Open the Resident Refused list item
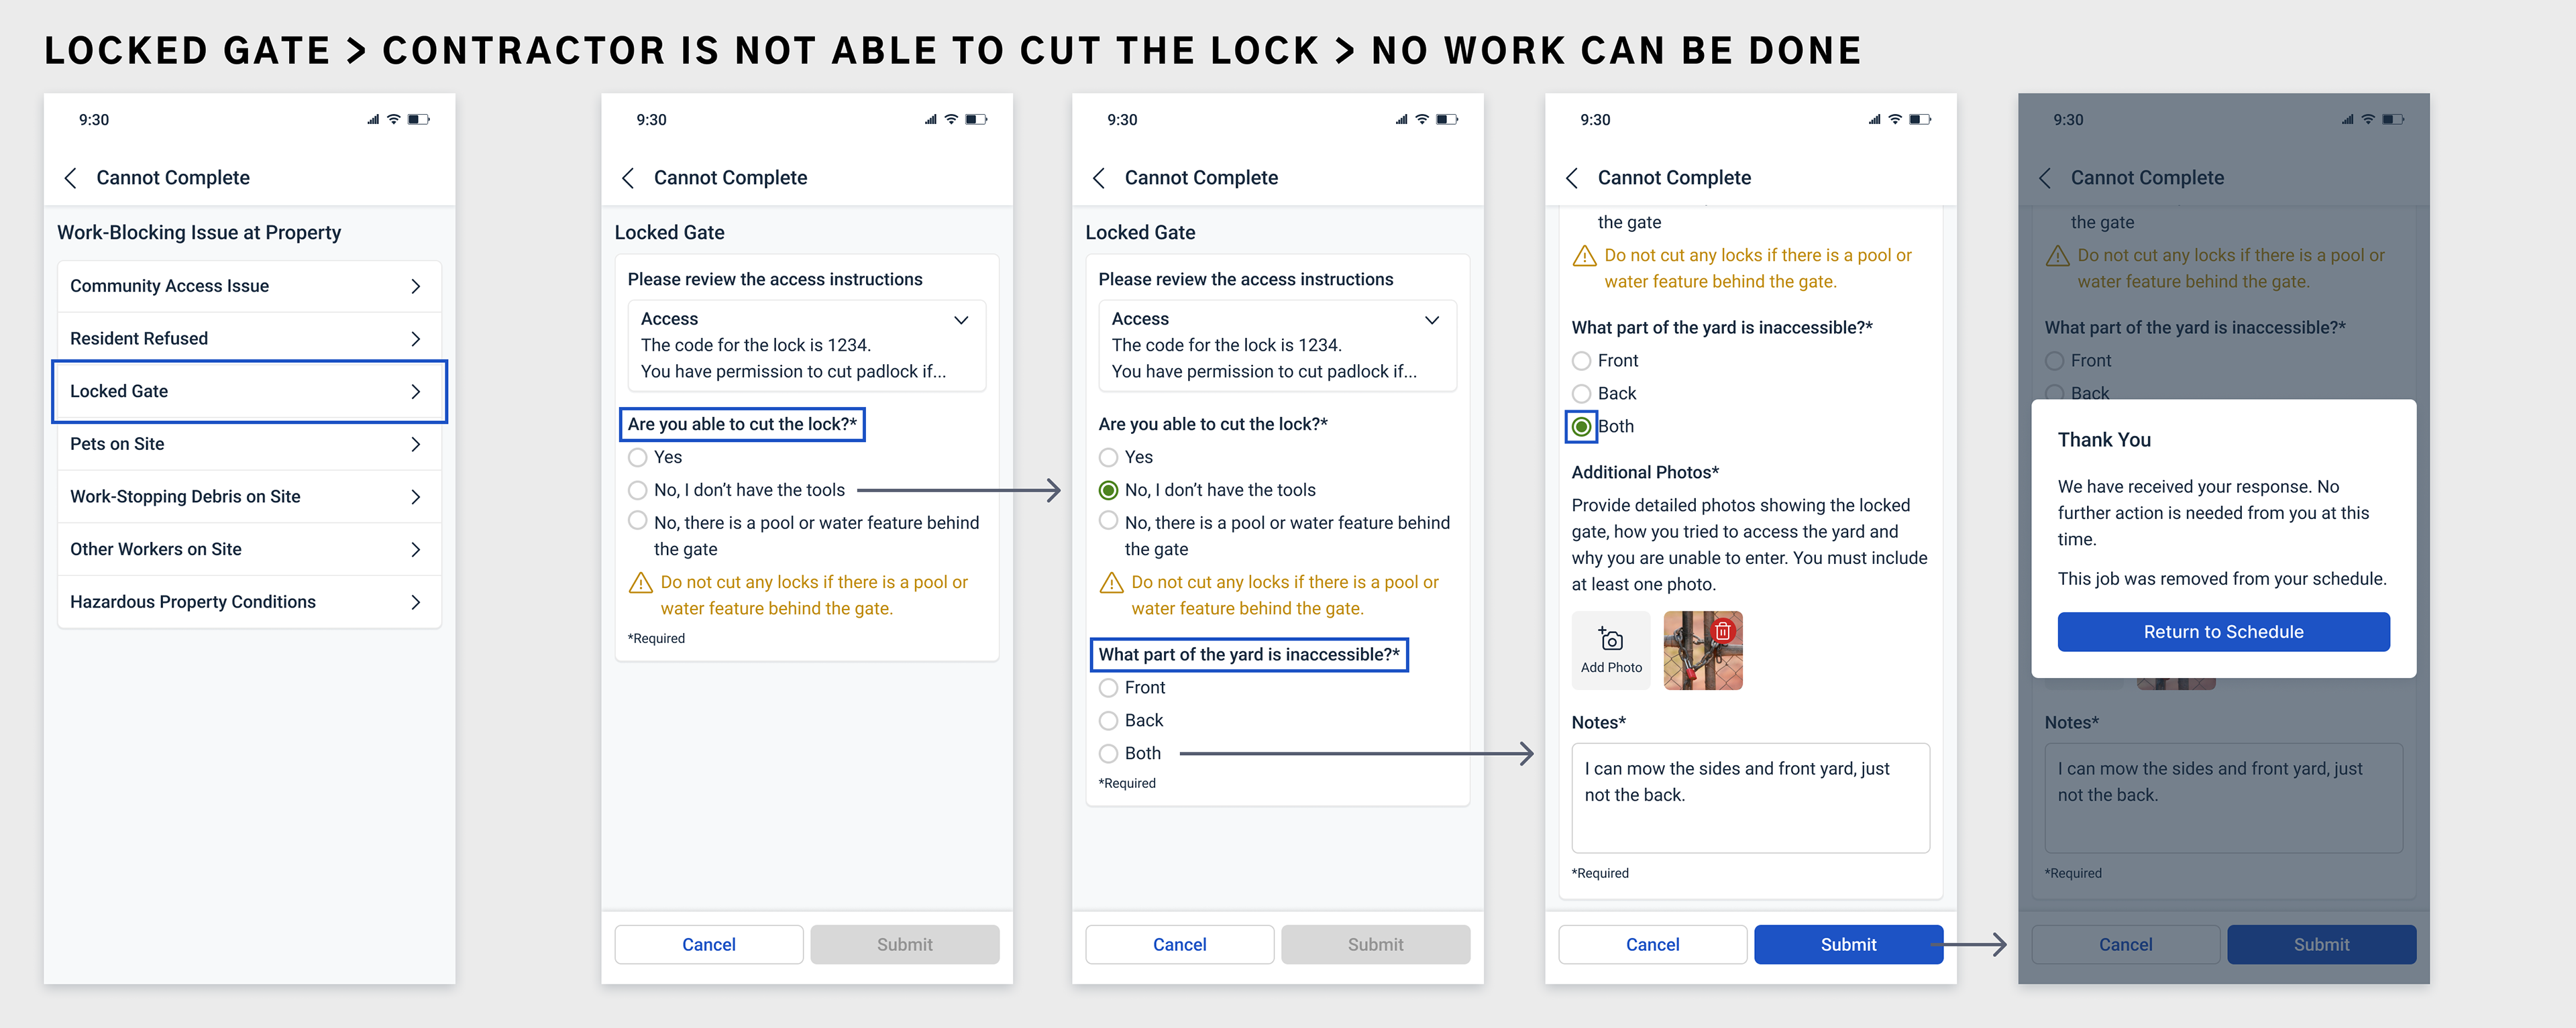Image resolution: width=2576 pixels, height=1028 pixels. click(x=249, y=339)
